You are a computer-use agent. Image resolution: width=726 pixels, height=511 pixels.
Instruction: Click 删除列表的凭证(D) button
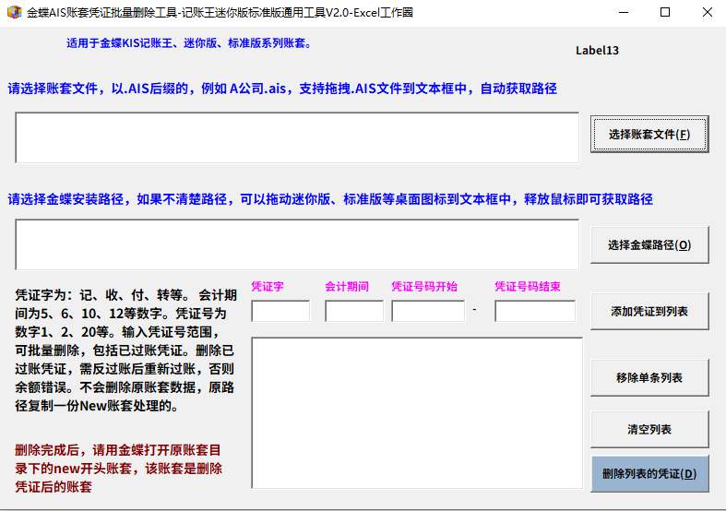click(x=649, y=473)
